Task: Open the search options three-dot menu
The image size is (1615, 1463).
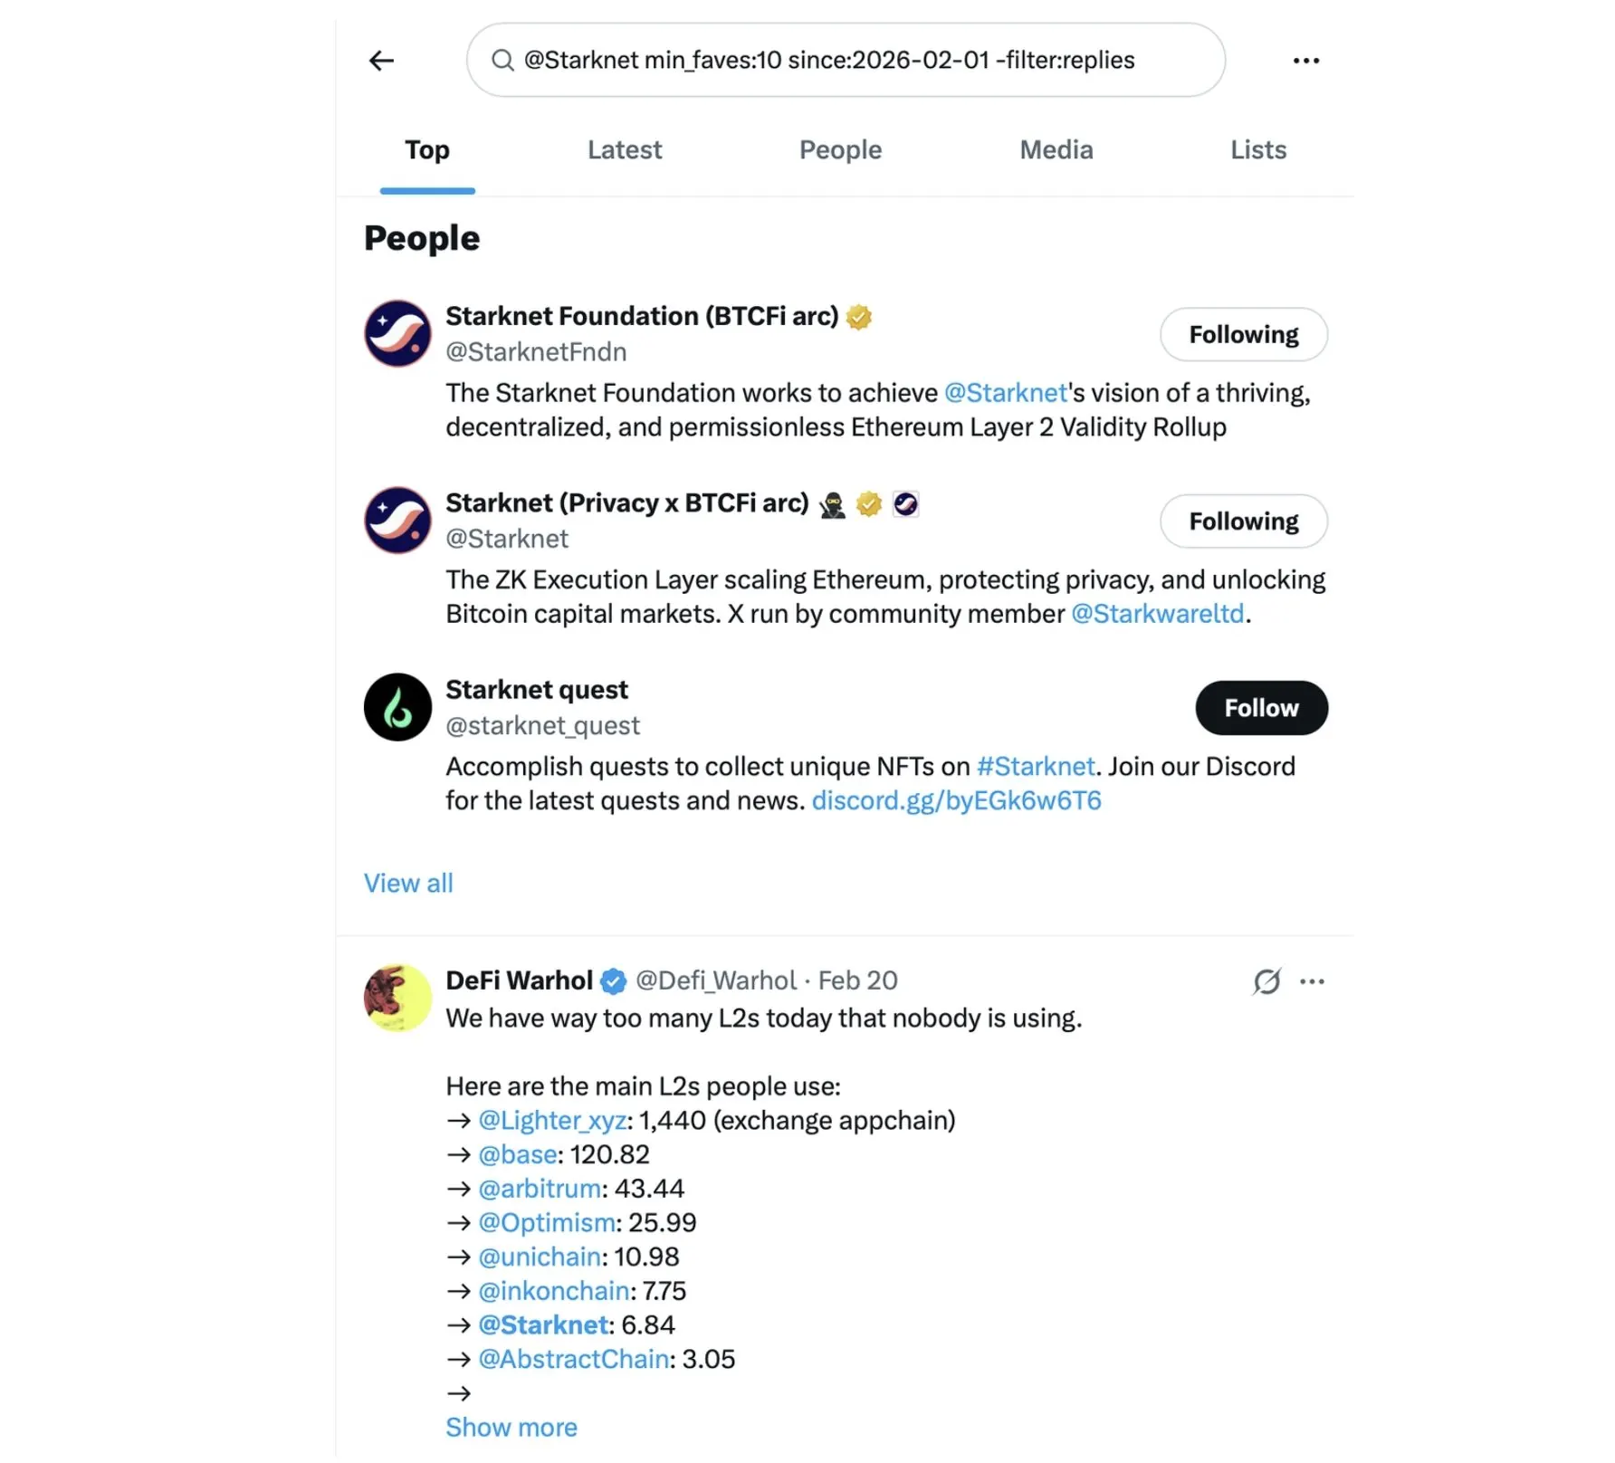Action: pyautogui.click(x=1305, y=61)
